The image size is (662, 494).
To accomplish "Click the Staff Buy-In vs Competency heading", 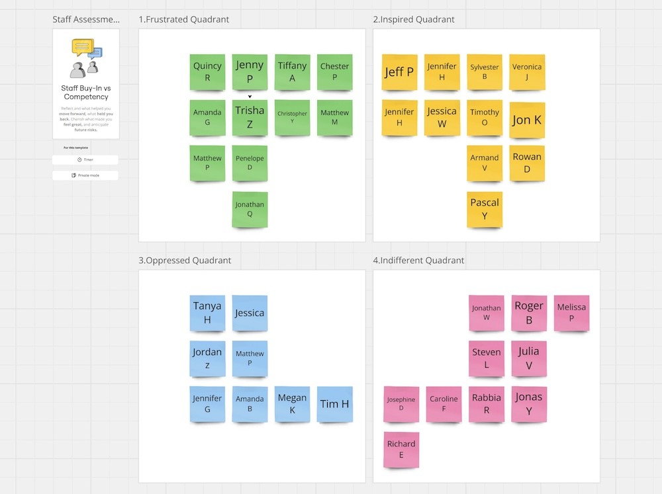I will pos(86,93).
